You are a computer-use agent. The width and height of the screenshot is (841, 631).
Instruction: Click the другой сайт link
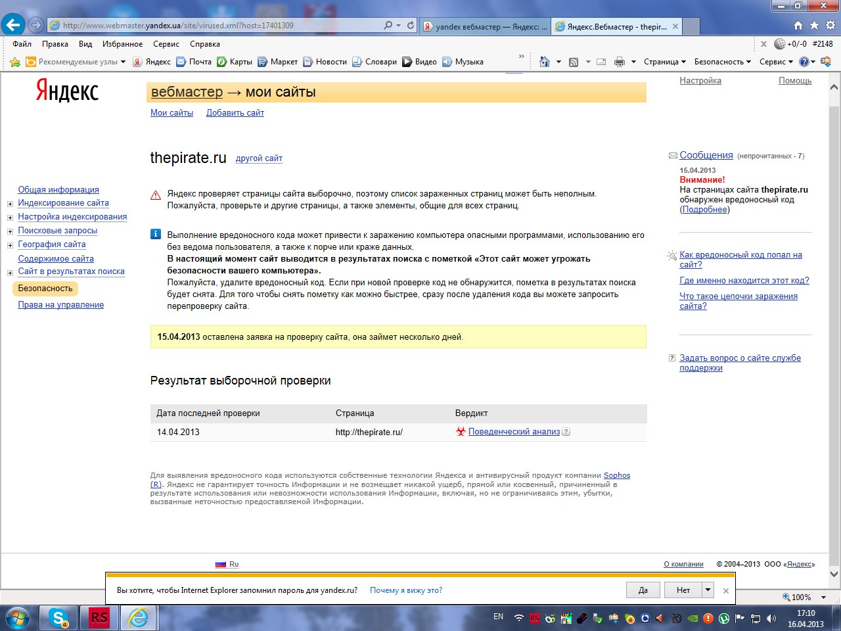[259, 158]
